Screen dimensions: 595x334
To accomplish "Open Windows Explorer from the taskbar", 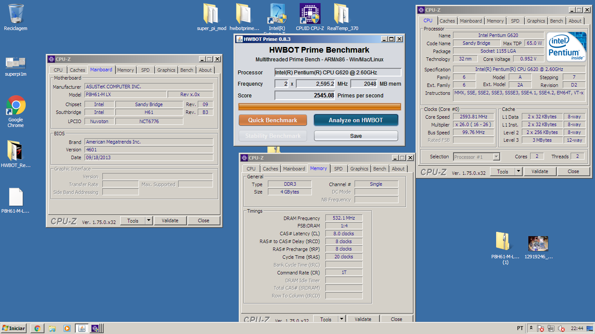I will click(x=52, y=328).
